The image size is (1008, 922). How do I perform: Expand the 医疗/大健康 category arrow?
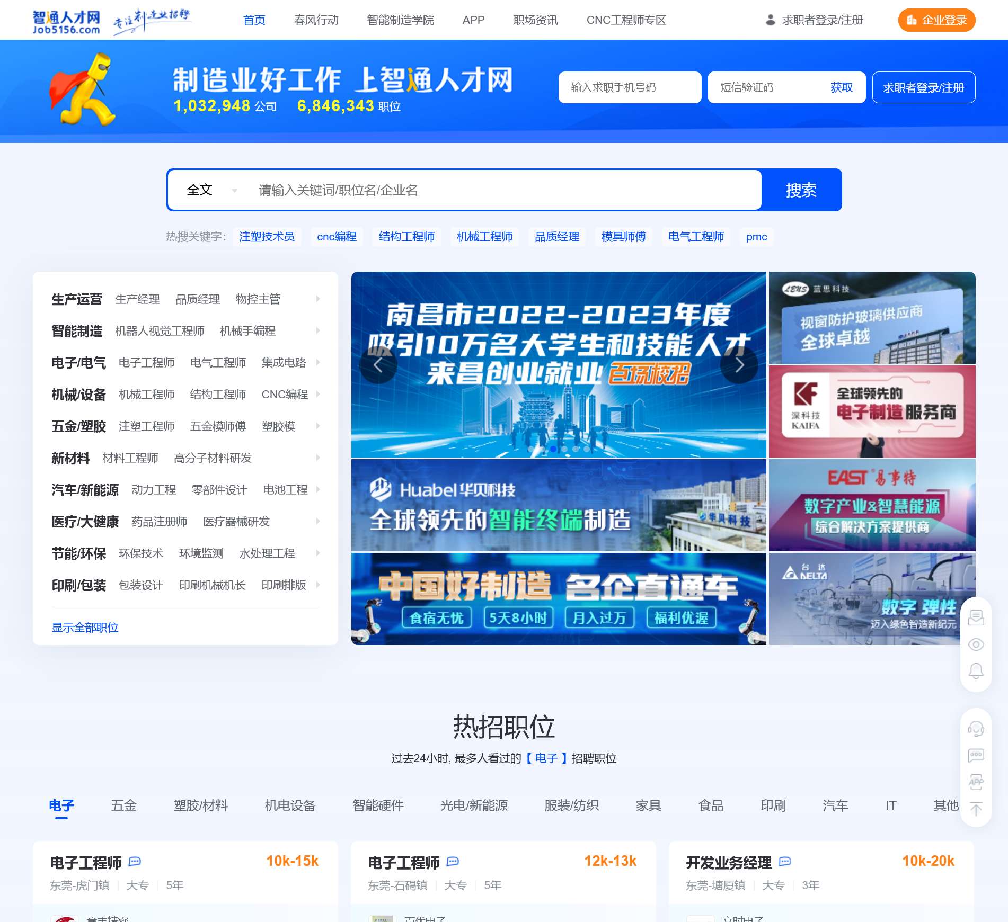click(318, 521)
